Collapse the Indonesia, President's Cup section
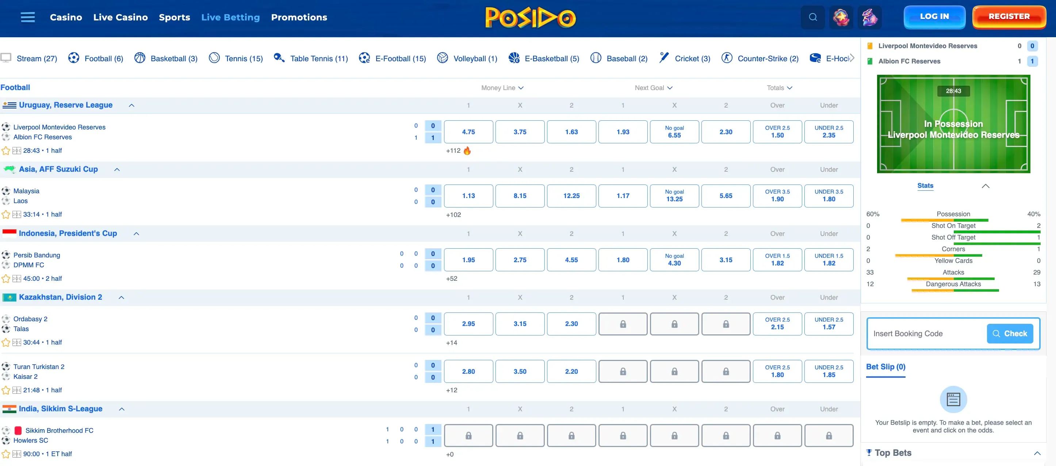 137,233
